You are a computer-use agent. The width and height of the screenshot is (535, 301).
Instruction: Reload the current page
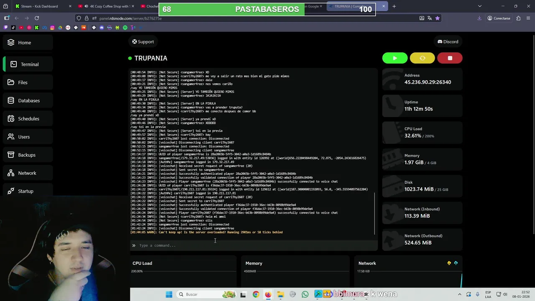click(x=37, y=18)
